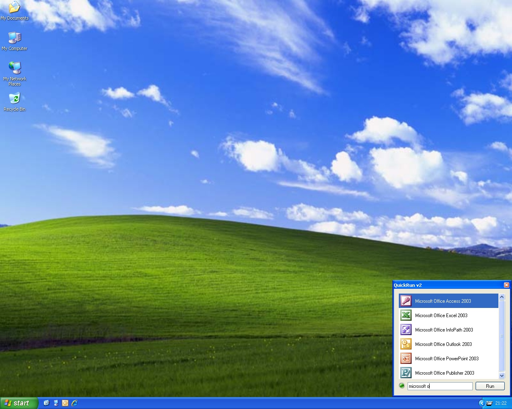This screenshot has width=512, height=409.
Task: Click the Run button
Action: pyautogui.click(x=490, y=386)
